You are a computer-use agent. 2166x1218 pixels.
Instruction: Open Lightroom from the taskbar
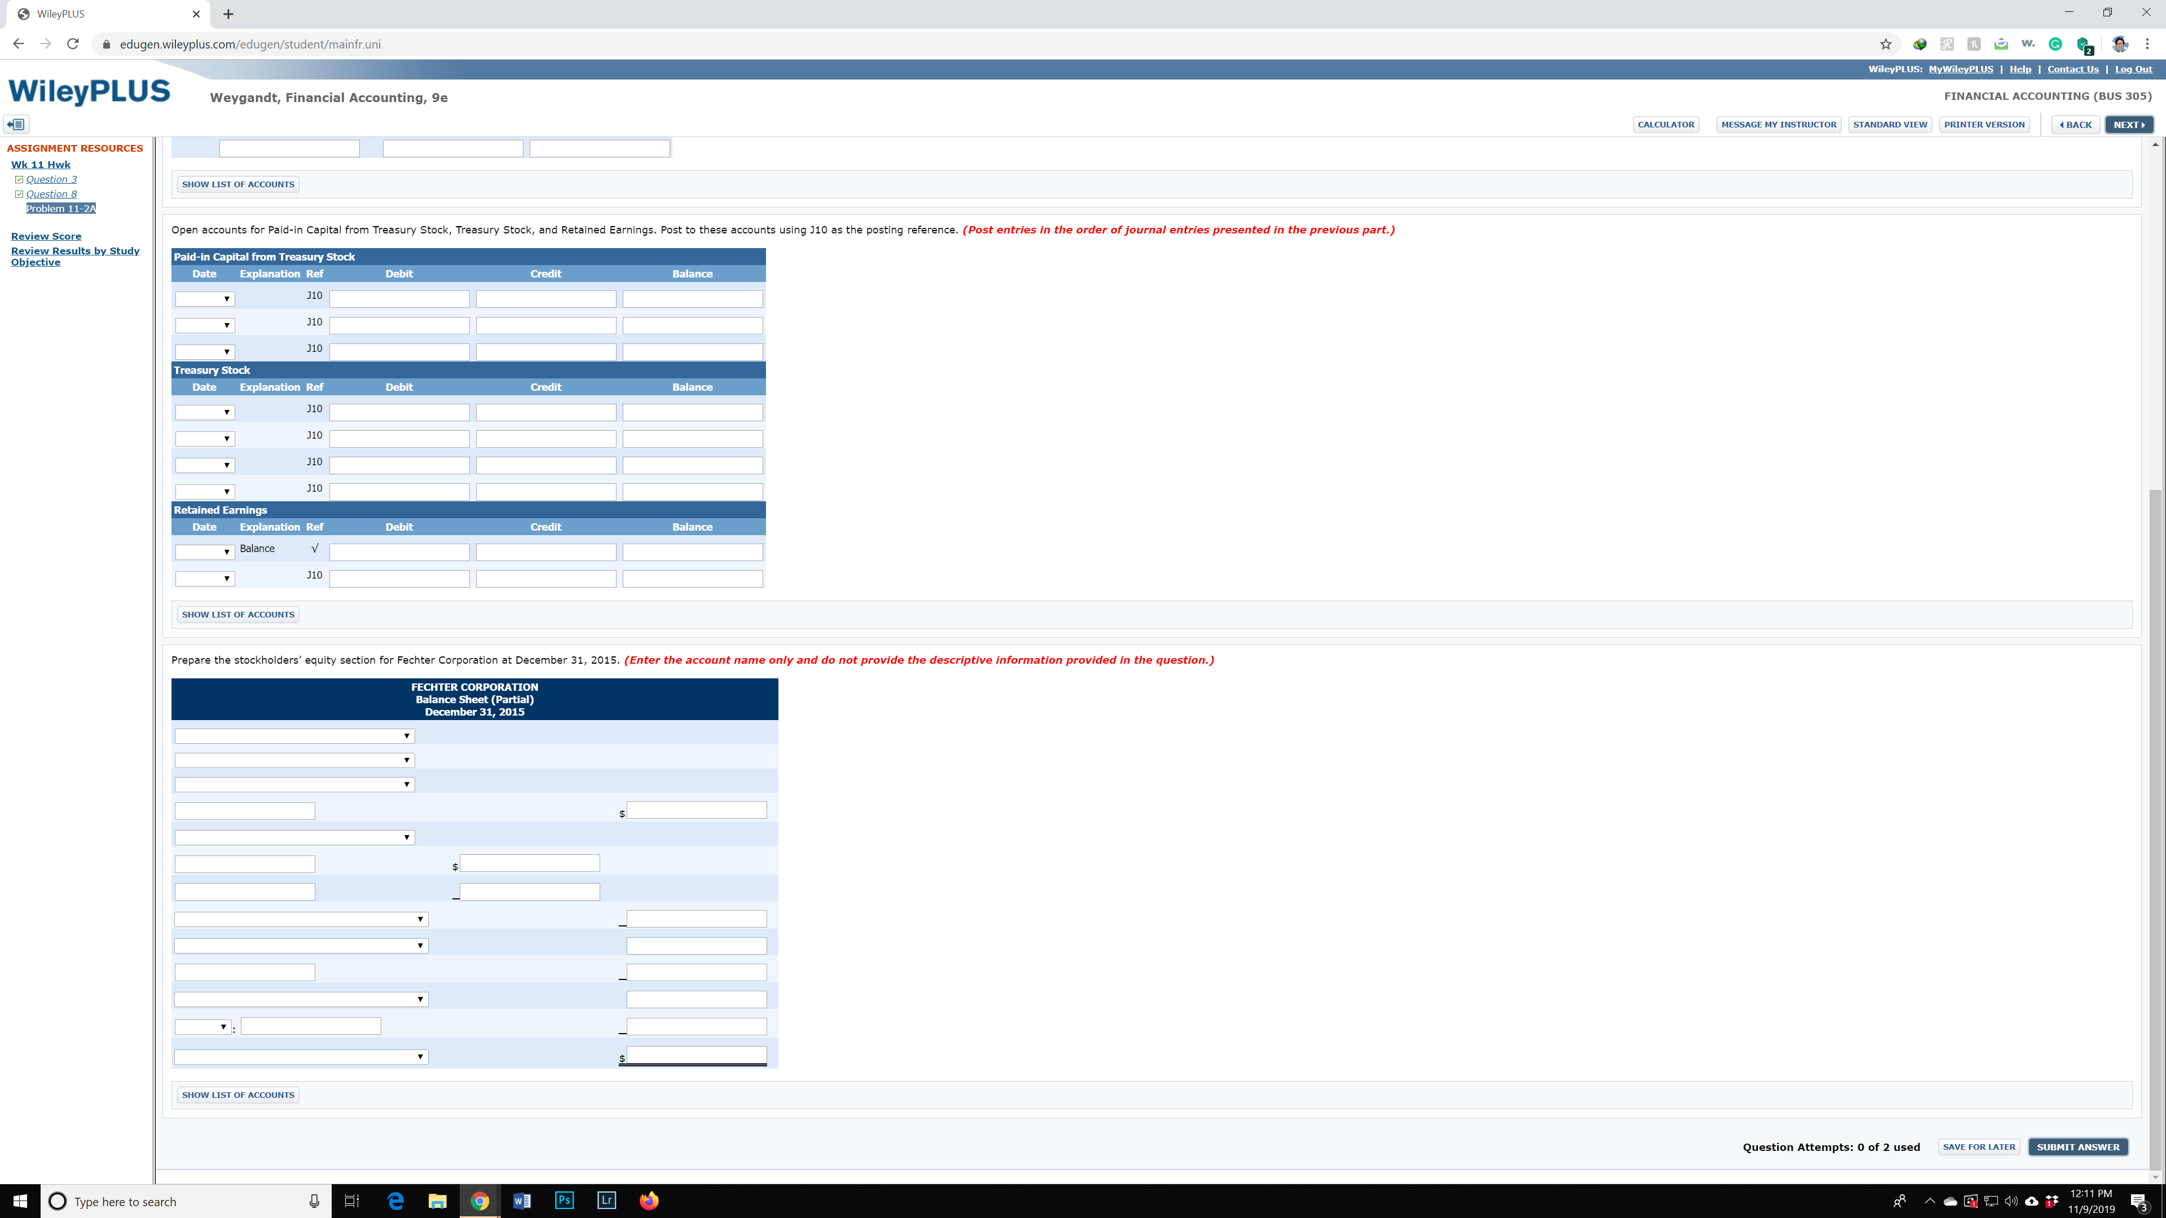click(x=606, y=1201)
